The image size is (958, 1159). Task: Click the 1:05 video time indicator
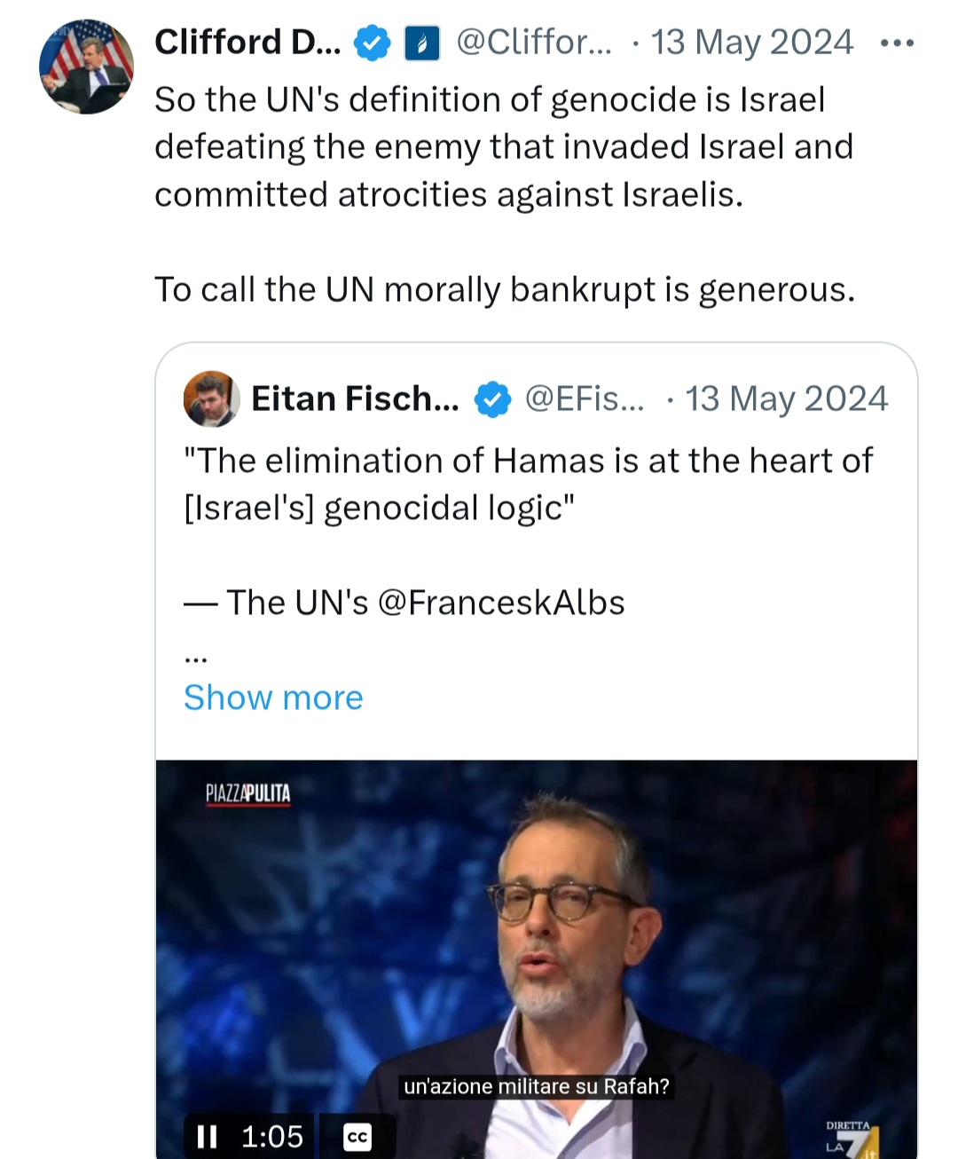[x=272, y=1136]
